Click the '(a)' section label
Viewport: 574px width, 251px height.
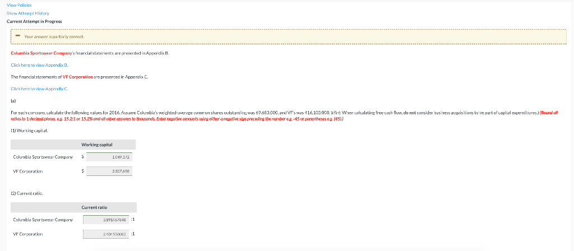13,100
